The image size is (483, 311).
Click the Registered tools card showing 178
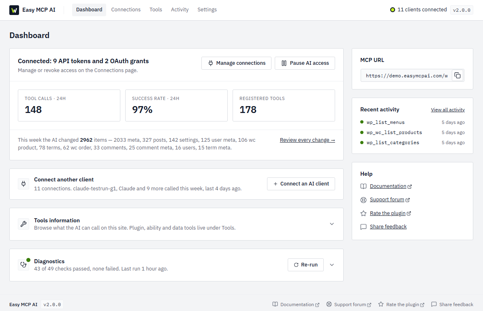coord(284,106)
